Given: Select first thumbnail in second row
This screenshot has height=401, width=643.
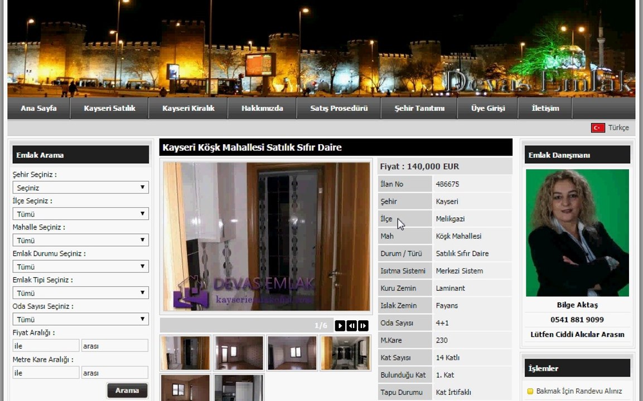Looking at the screenshot, I should click(185, 388).
